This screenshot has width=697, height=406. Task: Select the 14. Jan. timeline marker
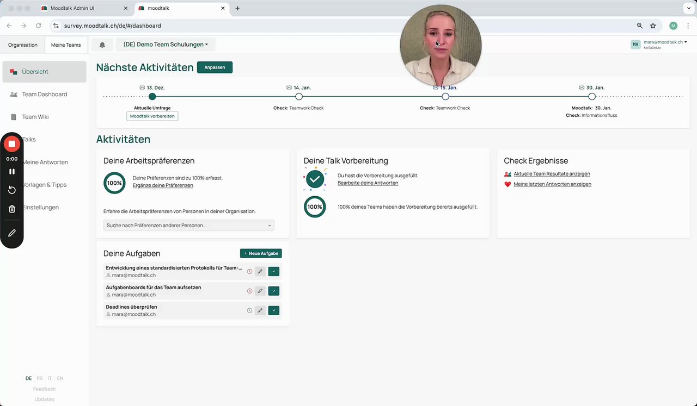[x=299, y=96]
